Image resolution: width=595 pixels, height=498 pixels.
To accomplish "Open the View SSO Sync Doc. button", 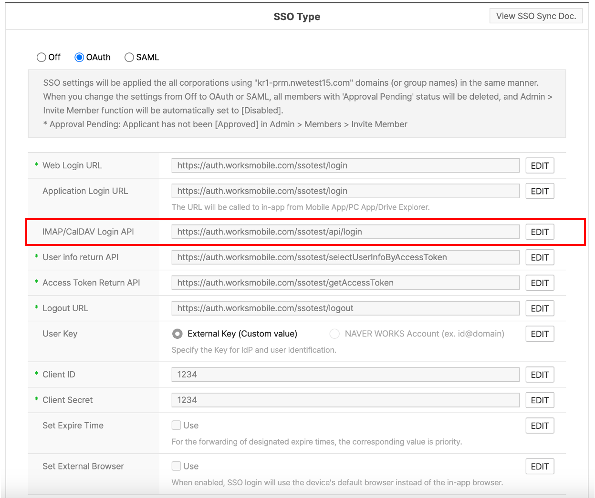I will coord(536,16).
